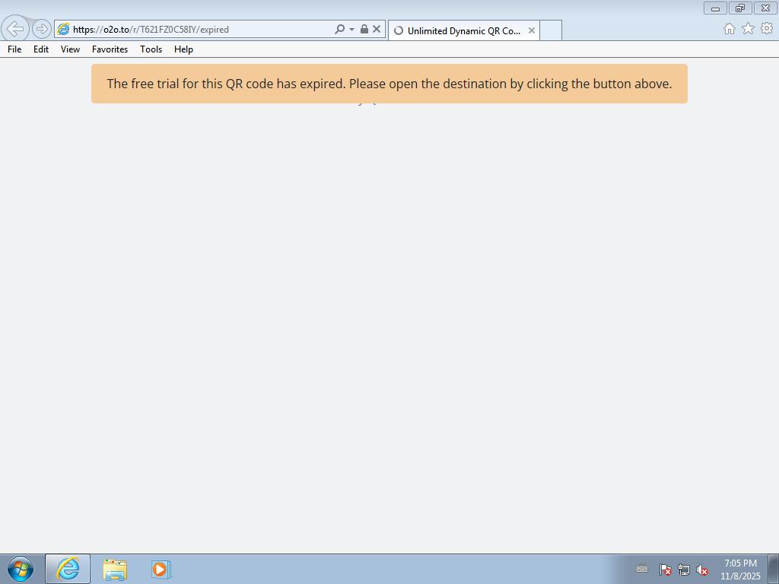Click the browser Back arrow button

tap(15, 29)
